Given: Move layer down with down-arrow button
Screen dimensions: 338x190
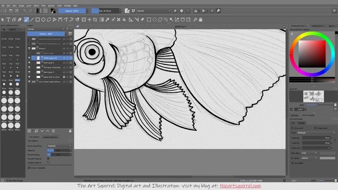Looking at the screenshot, I should pyautogui.click(x=42, y=131).
